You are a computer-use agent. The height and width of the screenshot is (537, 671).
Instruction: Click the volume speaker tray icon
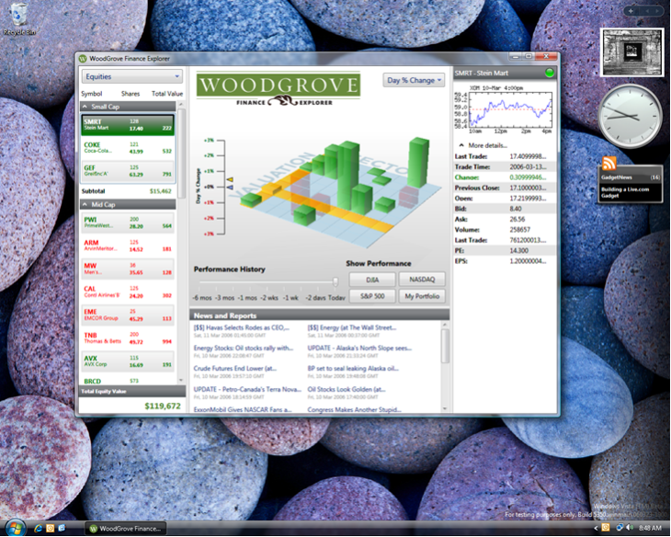tap(630, 528)
